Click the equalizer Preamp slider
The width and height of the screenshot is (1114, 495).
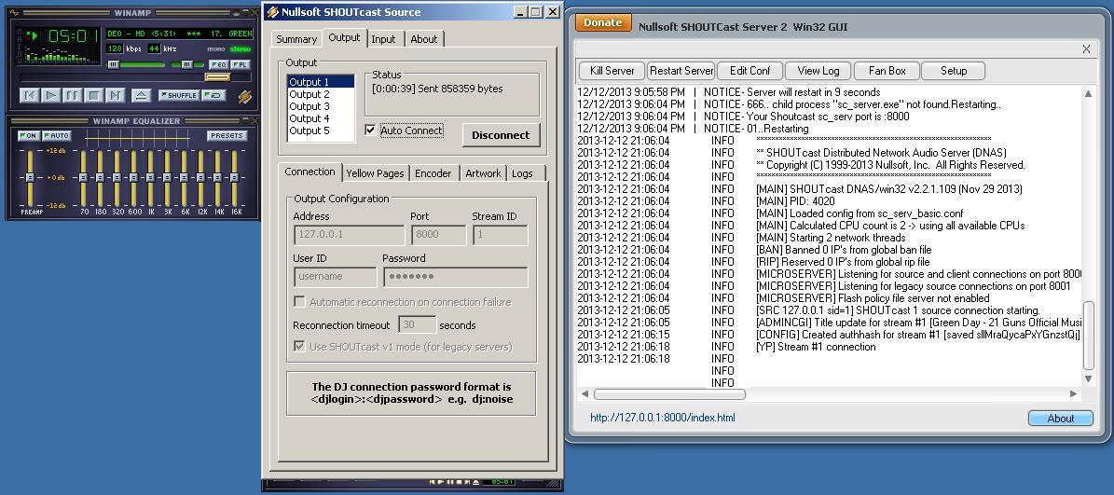coord(30,177)
